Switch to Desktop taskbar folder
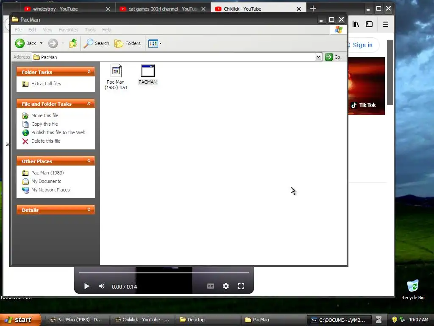 (x=208, y=320)
